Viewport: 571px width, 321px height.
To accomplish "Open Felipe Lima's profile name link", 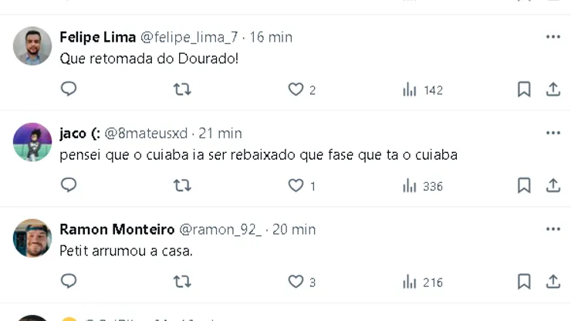I will click(x=97, y=37).
